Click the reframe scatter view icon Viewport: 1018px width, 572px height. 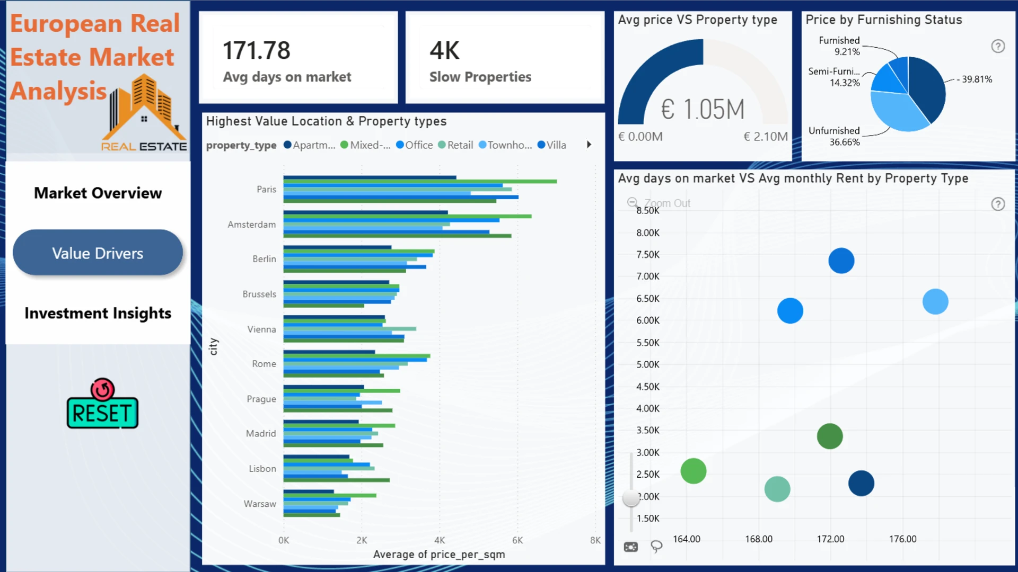pos(631,547)
